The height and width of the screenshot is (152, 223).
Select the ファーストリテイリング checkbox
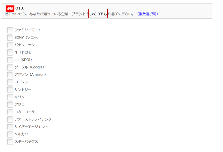pyautogui.click(x=10, y=119)
